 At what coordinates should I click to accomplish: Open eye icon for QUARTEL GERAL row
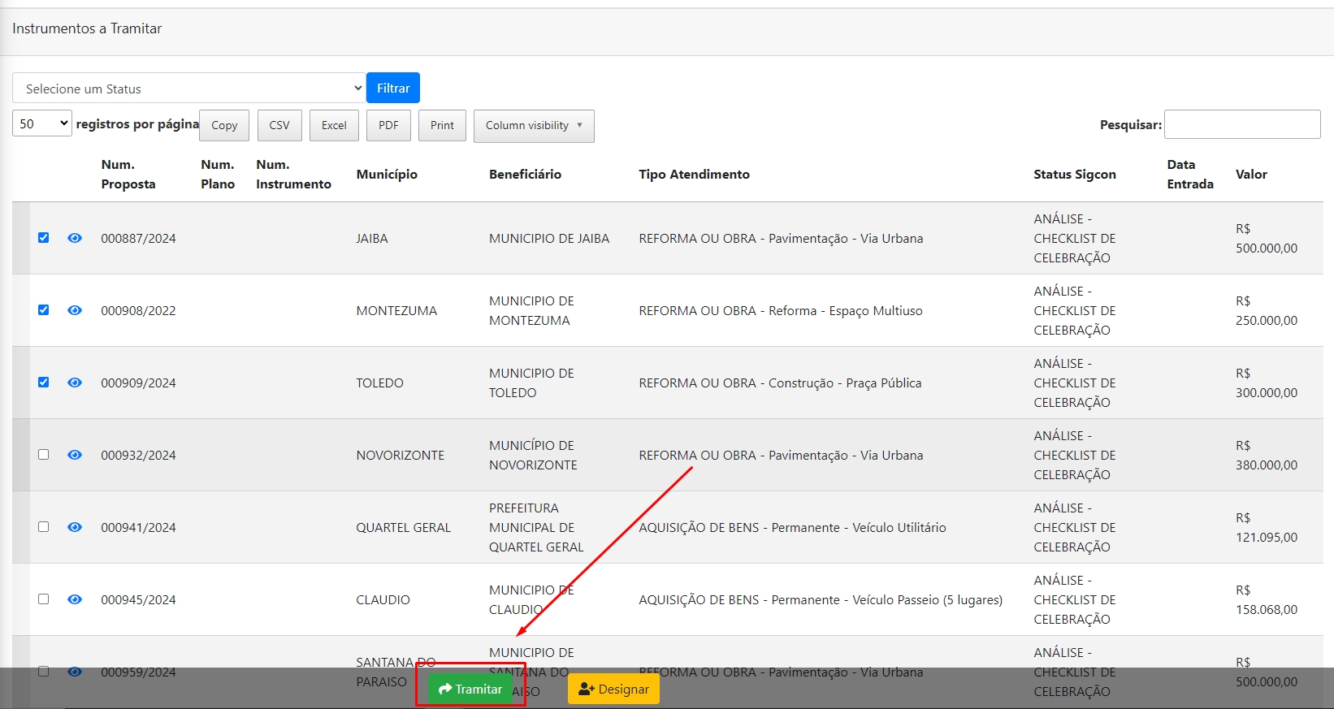[x=75, y=527]
